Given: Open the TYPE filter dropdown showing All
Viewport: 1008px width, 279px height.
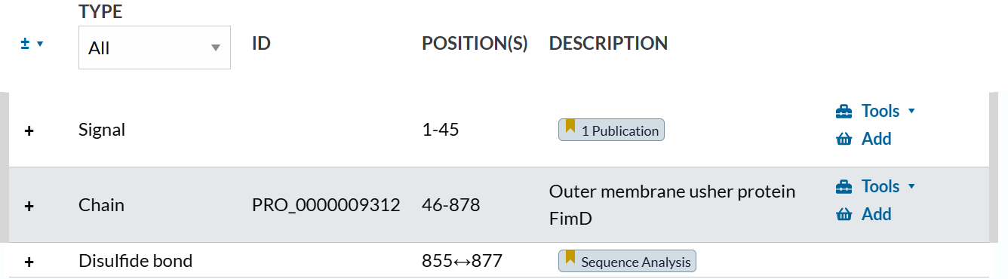Looking at the screenshot, I should [155, 48].
